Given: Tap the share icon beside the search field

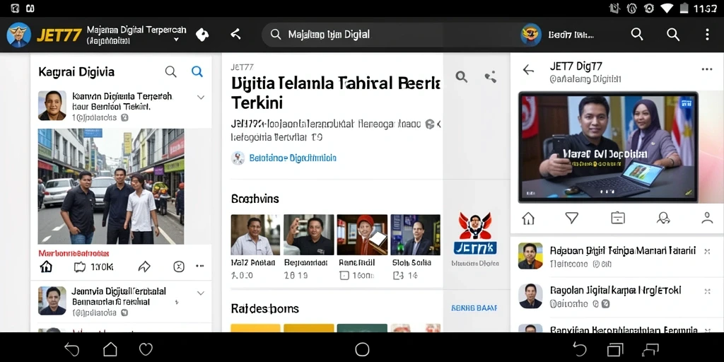Looking at the screenshot, I should click(x=235, y=34).
